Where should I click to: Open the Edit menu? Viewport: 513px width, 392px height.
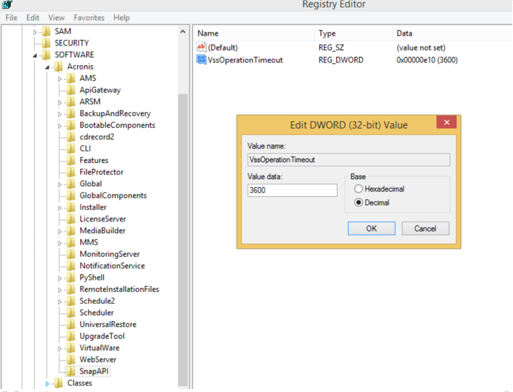coord(33,18)
